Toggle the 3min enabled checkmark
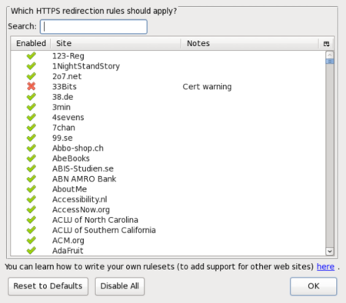This screenshot has width=346, height=303. (x=32, y=107)
